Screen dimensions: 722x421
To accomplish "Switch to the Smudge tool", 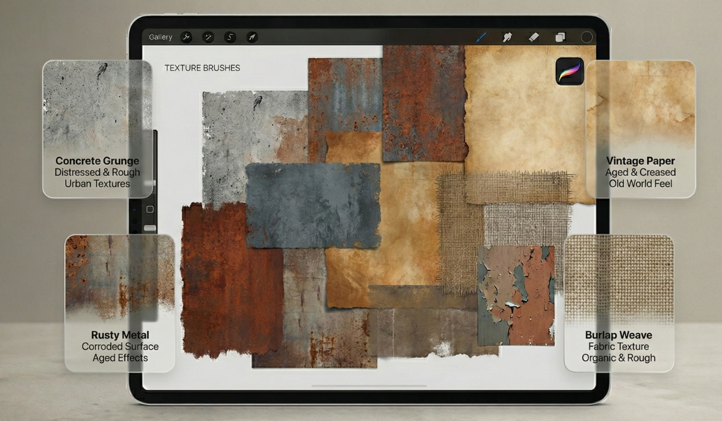I will [507, 37].
